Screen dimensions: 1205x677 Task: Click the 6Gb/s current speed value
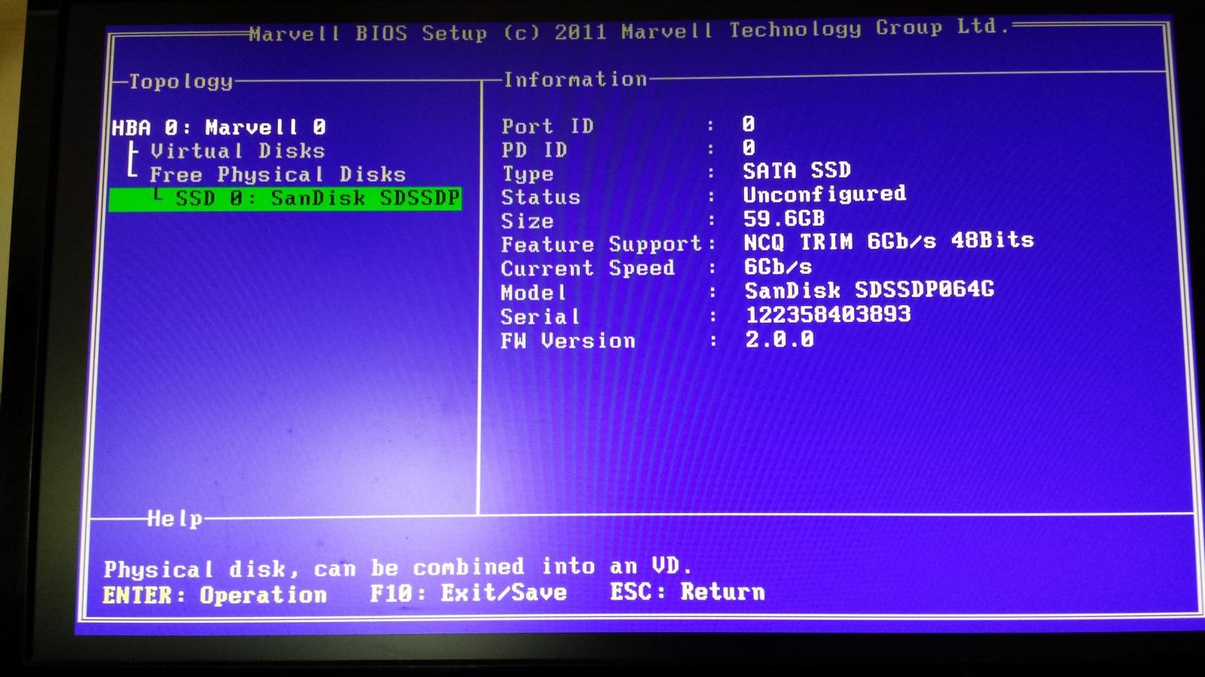(778, 266)
